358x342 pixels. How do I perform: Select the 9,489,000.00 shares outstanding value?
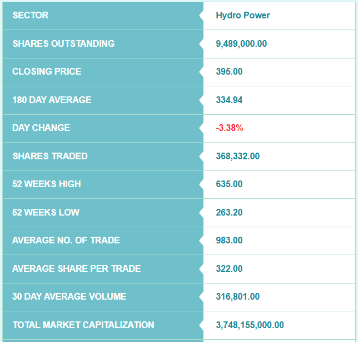tap(241, 43)
